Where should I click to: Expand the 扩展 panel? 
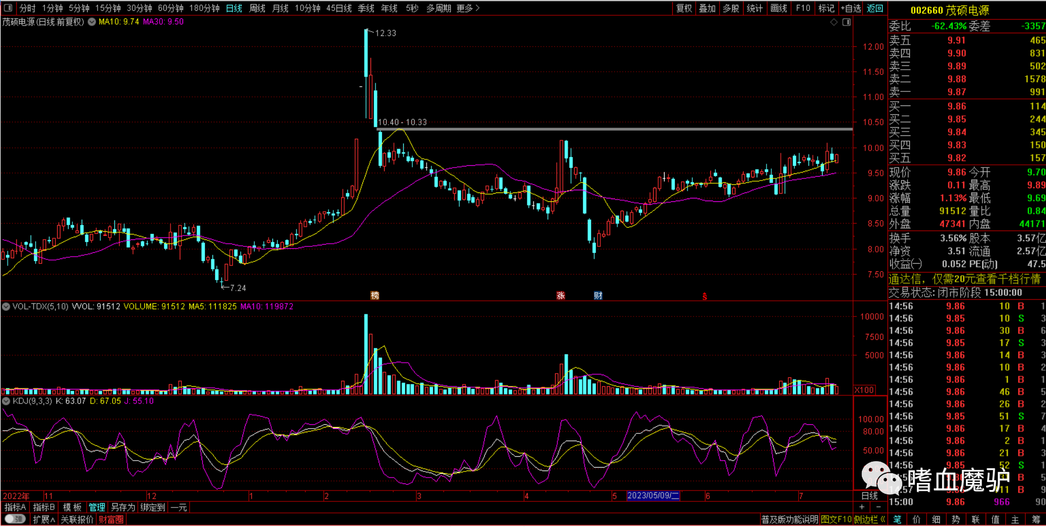(x=44, y=519)
